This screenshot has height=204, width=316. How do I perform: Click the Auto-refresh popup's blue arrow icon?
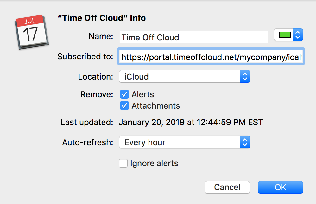(245, 142)
